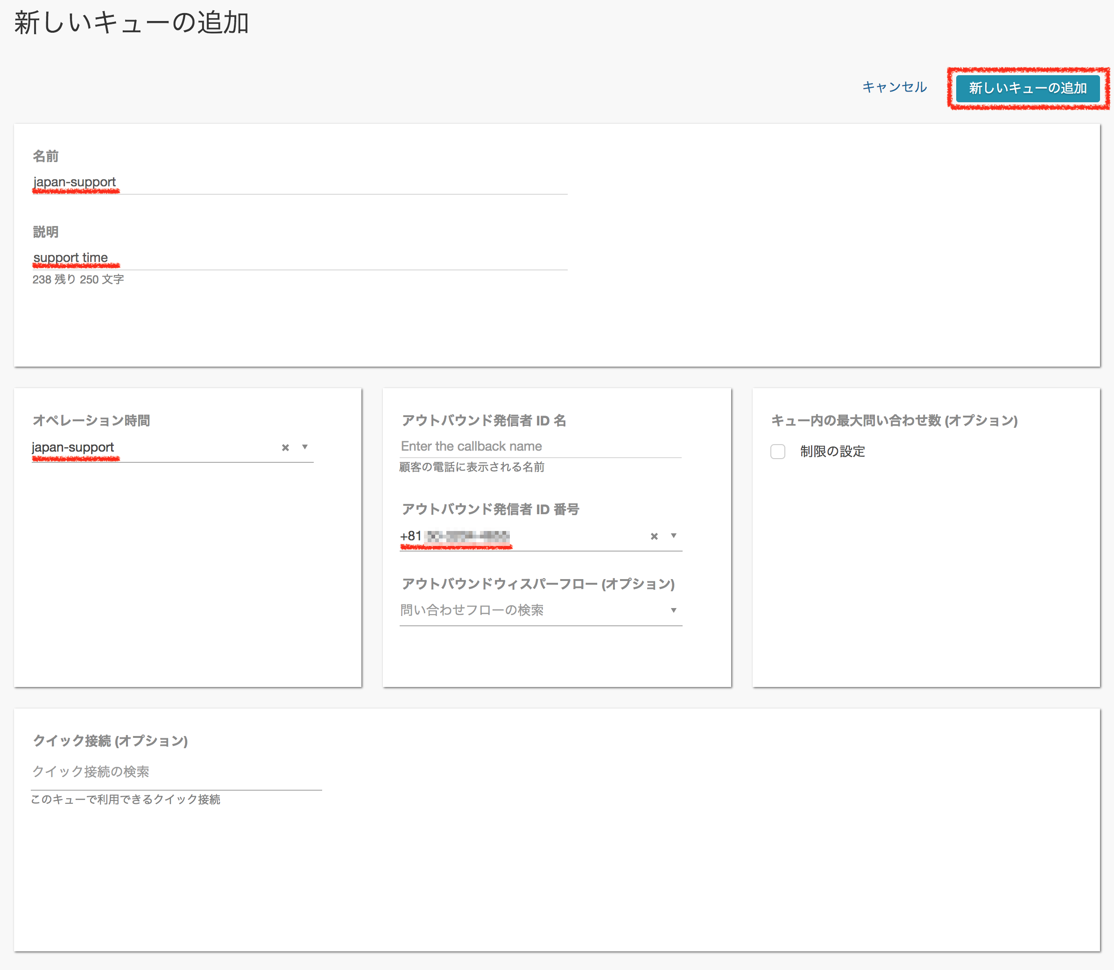Edit the description support time
This screenshot has height=970, width=1114.
pyautogui.click(x=71, y=257)
